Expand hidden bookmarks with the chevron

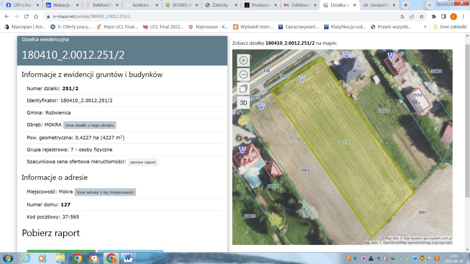click(x=425, y=27)
